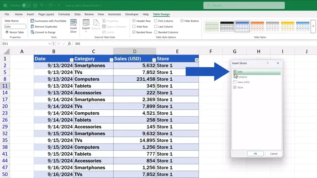This screenshot has height=178, width=317.
Task: Open the Date column filter dropdown
Action: (x=72, y=60)
